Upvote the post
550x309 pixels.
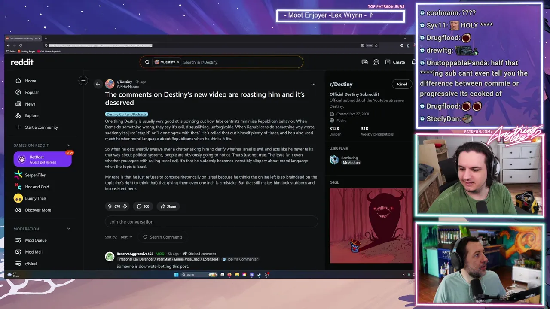pyautogui.click(x=110, y=206)
